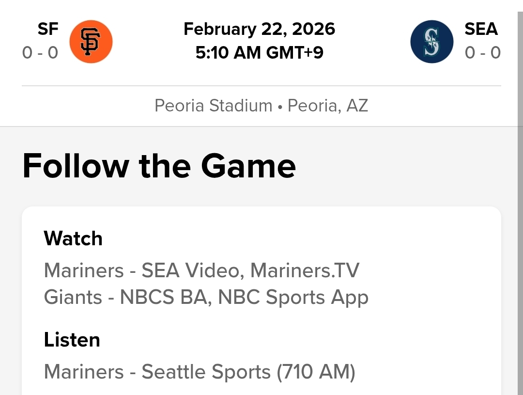
Task: Click the Seattle Mariners logo
Action: tap(431, 42)
